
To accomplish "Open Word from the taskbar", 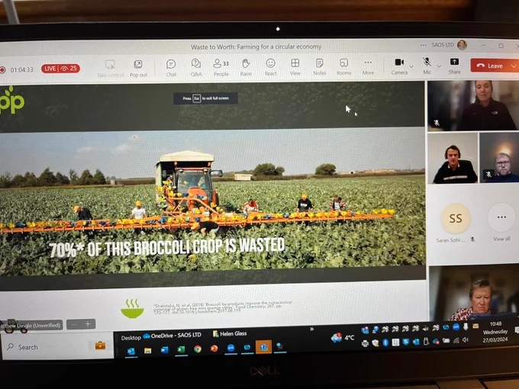I will point(165,349).
